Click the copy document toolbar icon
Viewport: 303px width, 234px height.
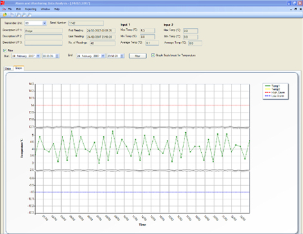12,15
